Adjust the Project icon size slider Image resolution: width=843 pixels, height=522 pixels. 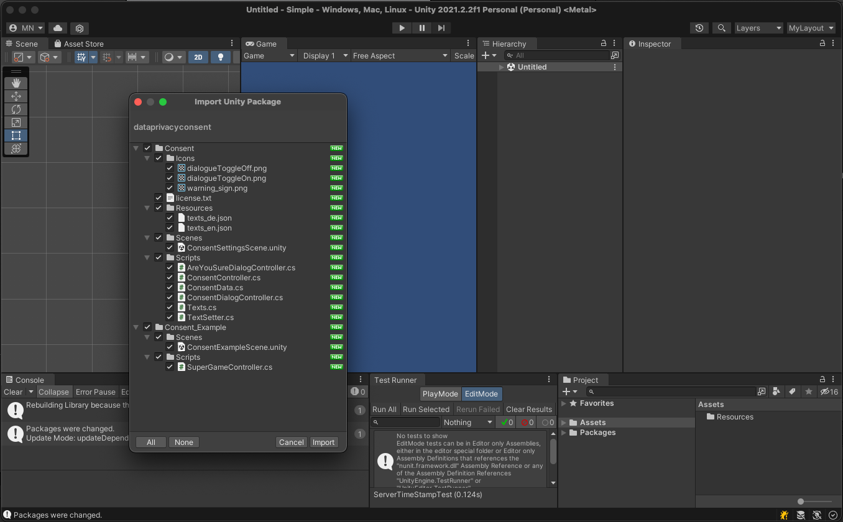(801, 501)
